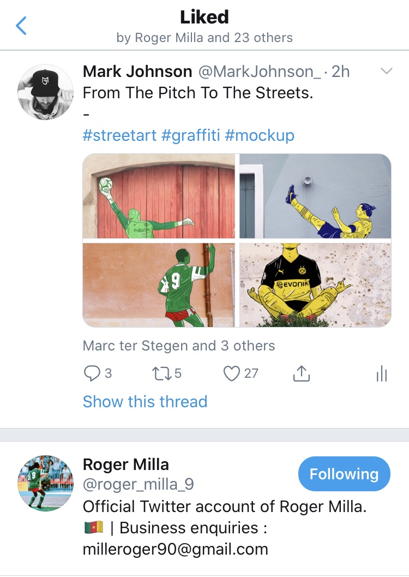Toggle the Following button for Roger Milla
Viewport: 409px width, 577px height.
coord(344,474)
